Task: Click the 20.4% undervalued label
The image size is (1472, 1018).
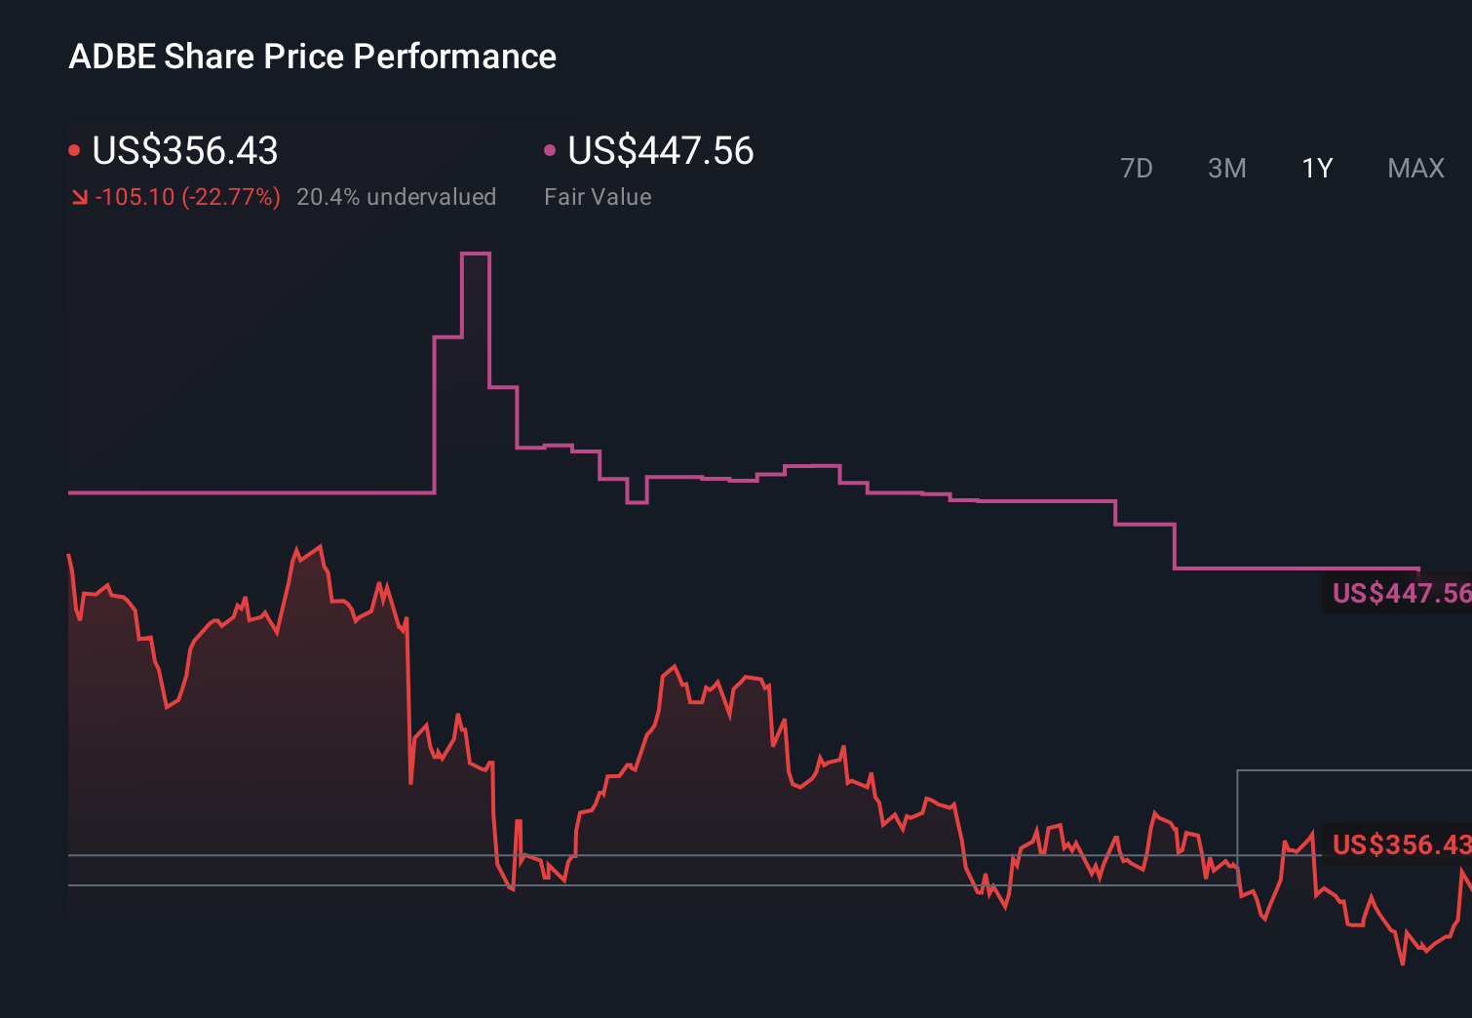Action: pos(397,196)
